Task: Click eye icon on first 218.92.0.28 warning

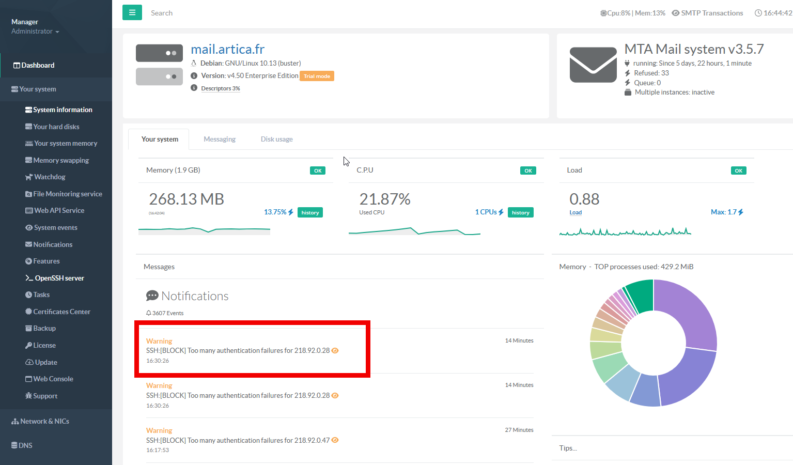Action: (x=335, y=350)
